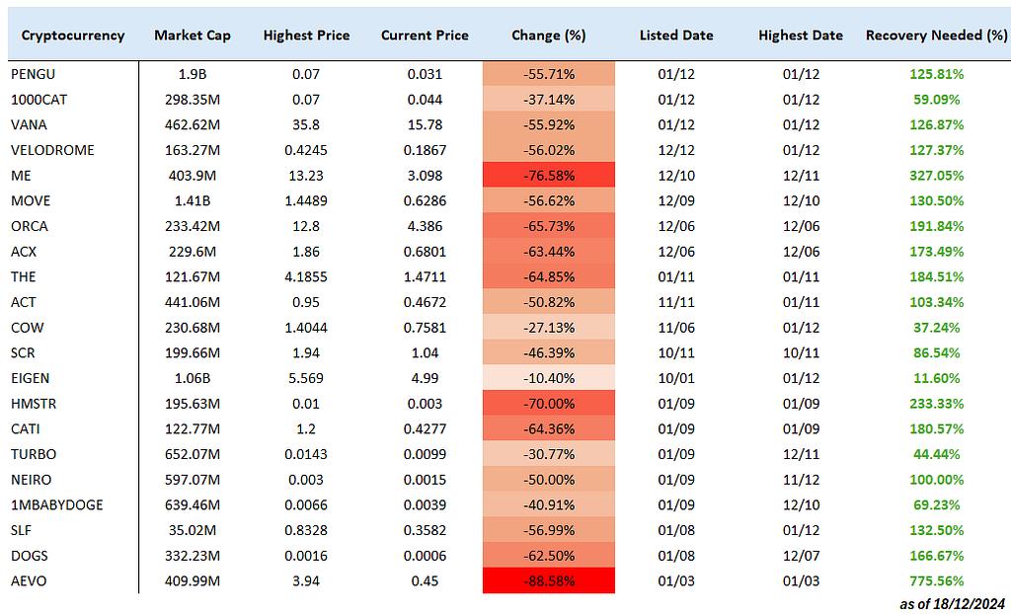Click VANA's market cap 462.62M
The height and width of the screenshot is (614, 1011).
coord(193,125)
